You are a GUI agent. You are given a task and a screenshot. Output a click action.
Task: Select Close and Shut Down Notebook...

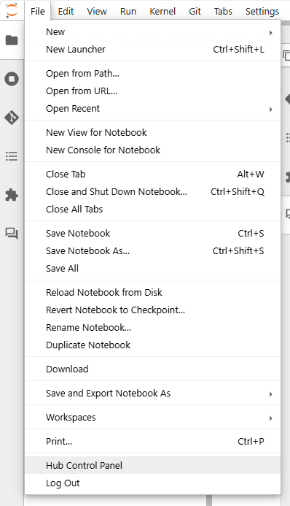tap(152, 192)
